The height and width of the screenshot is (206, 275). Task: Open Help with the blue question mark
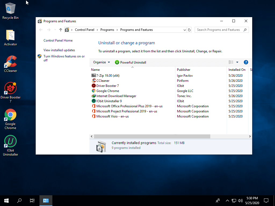[x=246, y=62]
